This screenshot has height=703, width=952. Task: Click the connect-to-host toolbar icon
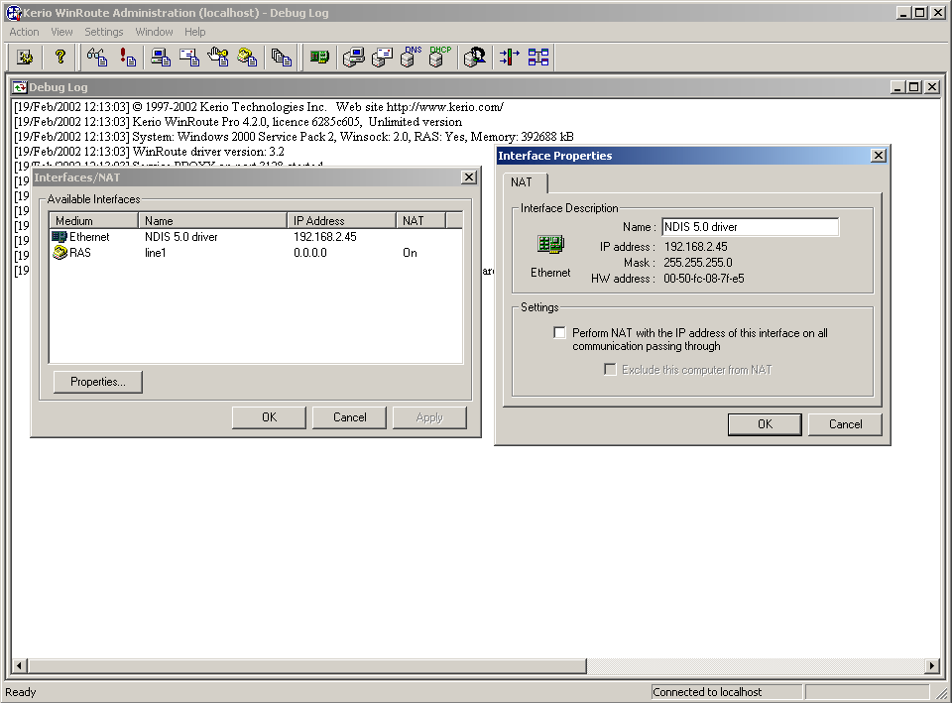25,58
